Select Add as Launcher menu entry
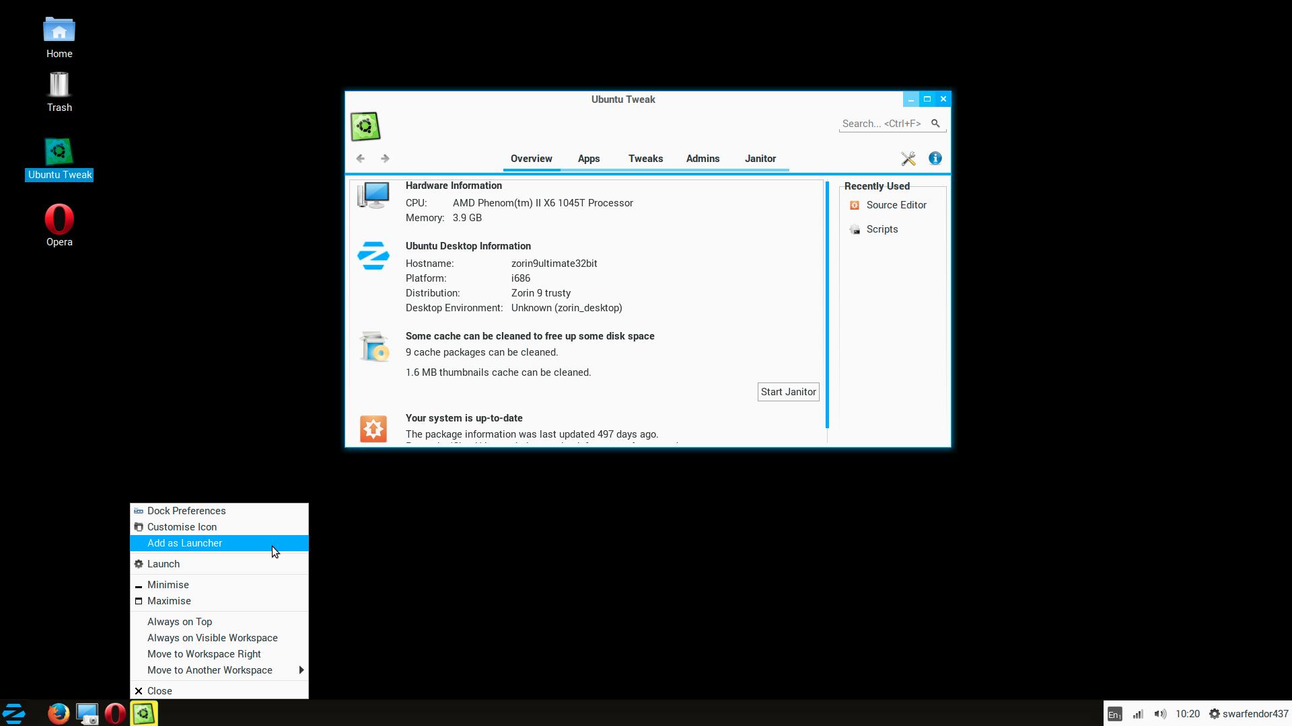The image size is (1292, 726). pos(185,543)
